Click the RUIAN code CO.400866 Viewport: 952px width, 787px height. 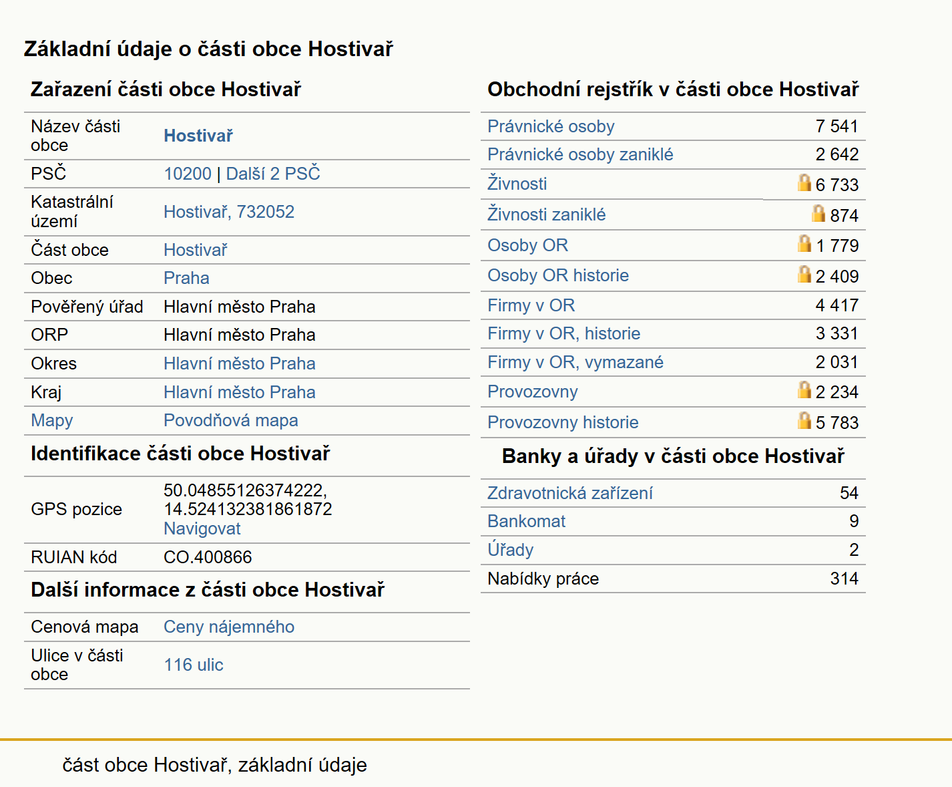point(208,557)
